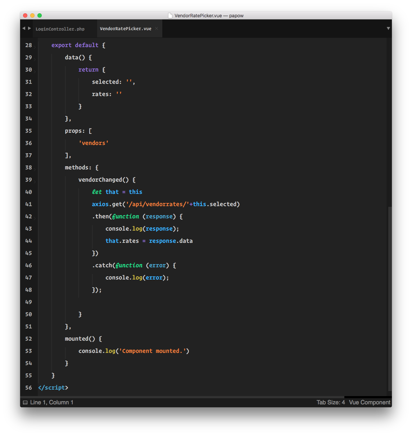Click the yellow minimize window button

(32, 15)
